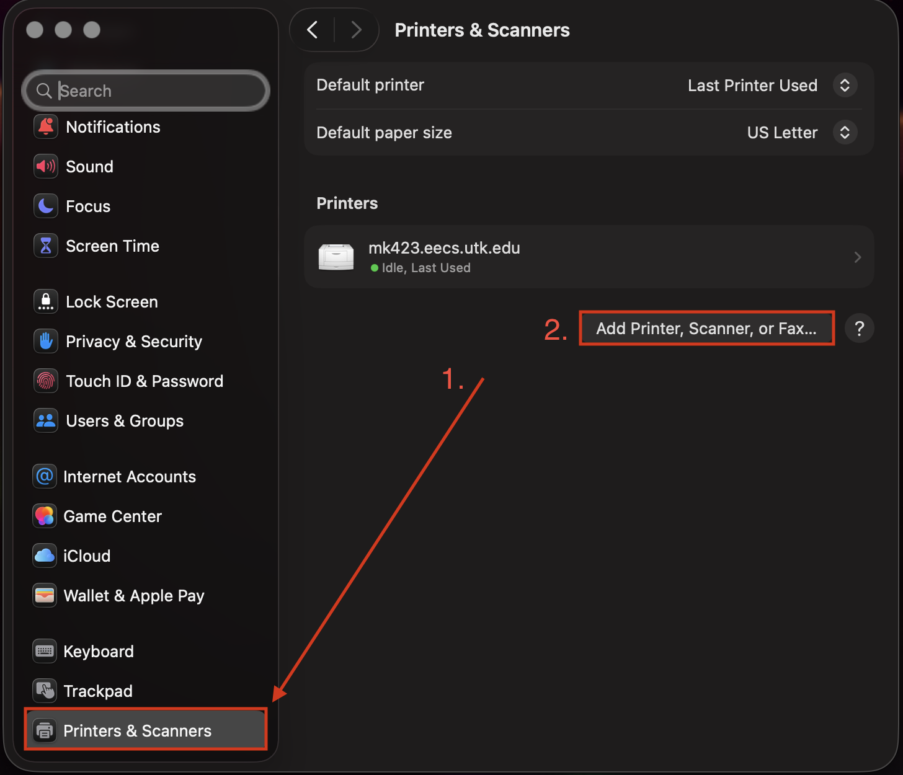Expand the mk423.eecs.utk.edu printer details chevron
This screenshot has width=903, height=775.
point(858,257)
